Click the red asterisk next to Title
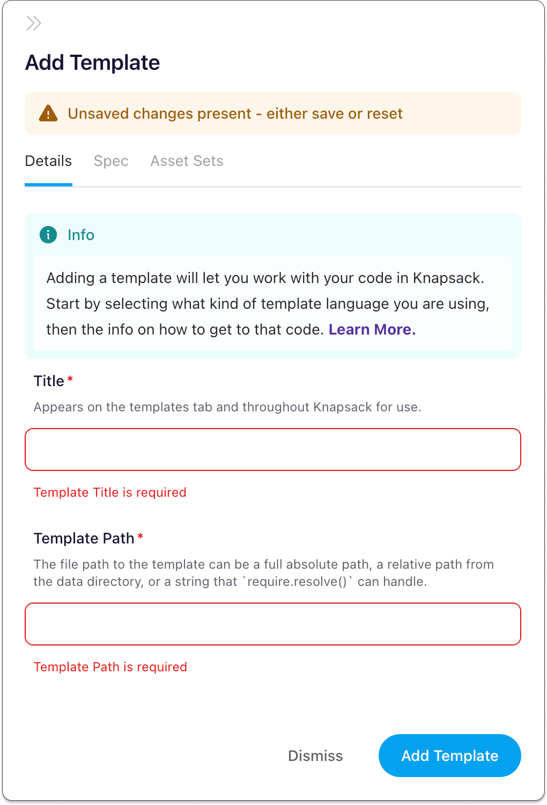This screenshot has height=805, width=547. pos(70,379)
